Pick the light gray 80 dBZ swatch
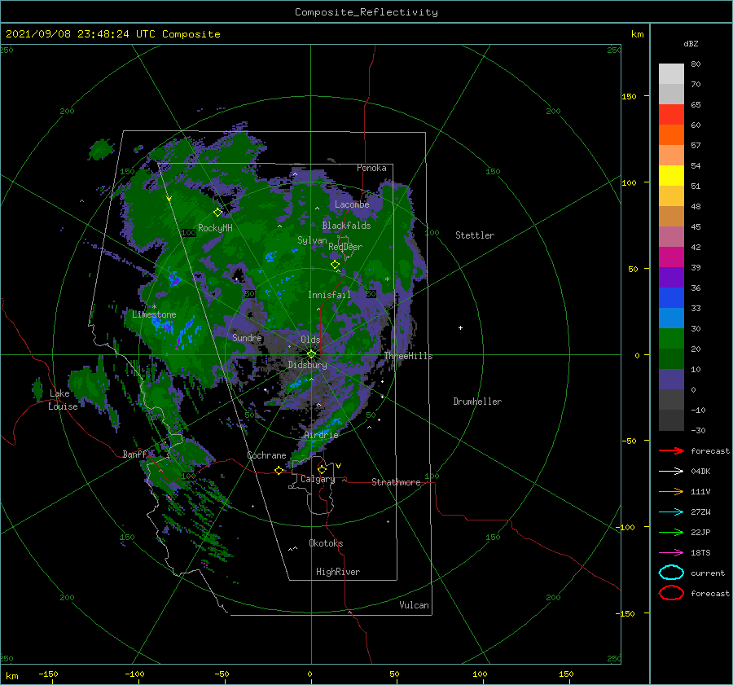Screen dimensions: 733x685 pos(671,73)
